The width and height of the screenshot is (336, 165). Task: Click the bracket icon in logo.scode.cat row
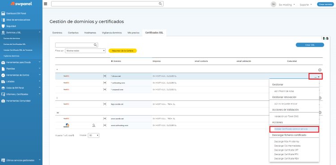[x=104, y=104]
